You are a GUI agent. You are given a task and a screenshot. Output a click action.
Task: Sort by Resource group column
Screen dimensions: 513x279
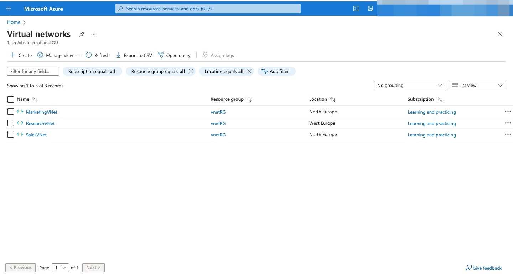[x=232, y=99]
